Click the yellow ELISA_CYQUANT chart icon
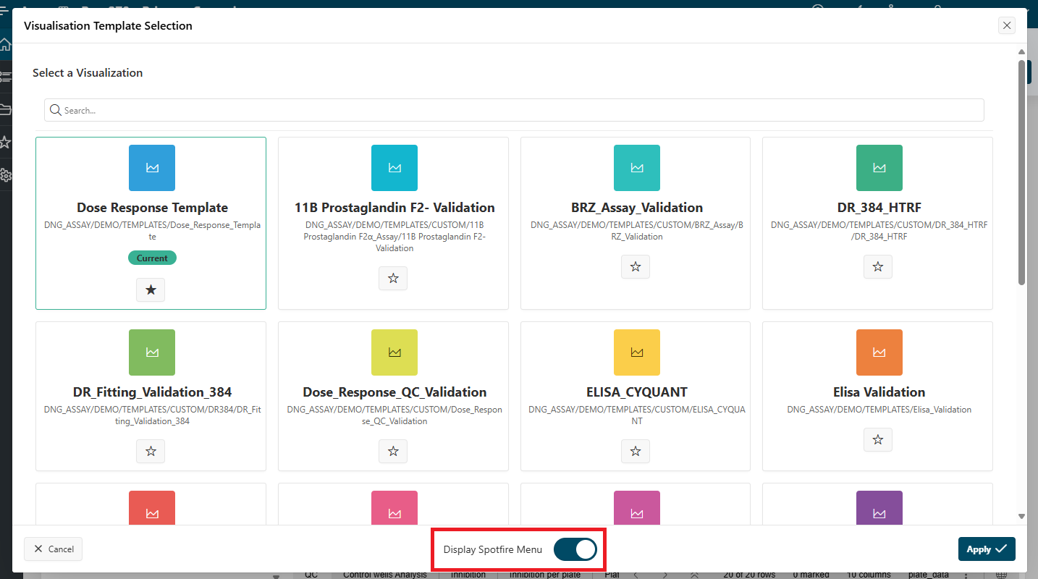The image size is (1038, 579). point(637,352)
